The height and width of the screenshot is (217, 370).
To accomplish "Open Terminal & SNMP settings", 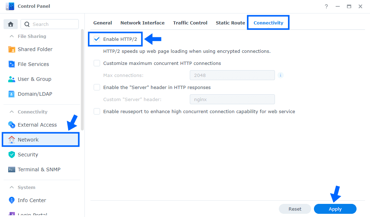I will pyautogui.click(x=38, y=169).
